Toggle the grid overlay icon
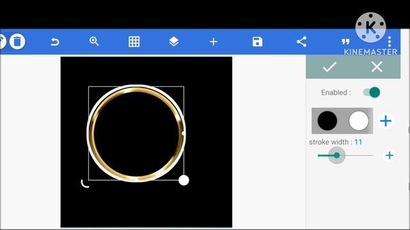410x230 pixels. coord(134,42)
